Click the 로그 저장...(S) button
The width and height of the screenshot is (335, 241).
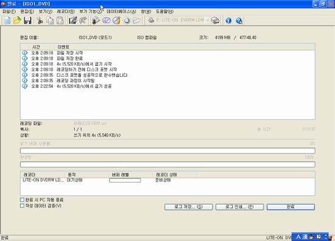pos(188,207)
